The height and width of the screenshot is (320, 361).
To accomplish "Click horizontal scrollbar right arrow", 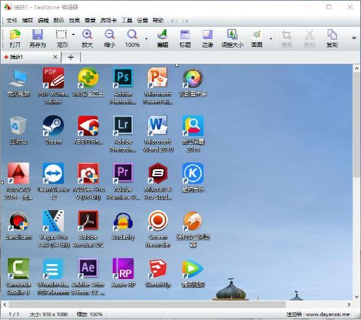I will (x=349, y=304).
